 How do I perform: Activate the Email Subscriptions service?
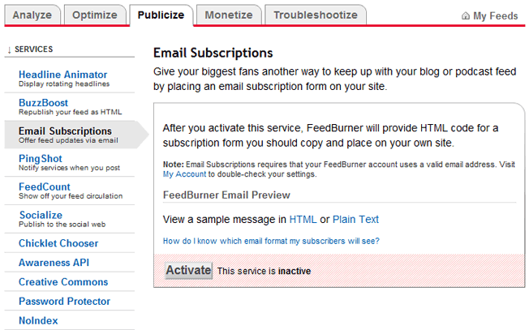click(x=188, y=270)
